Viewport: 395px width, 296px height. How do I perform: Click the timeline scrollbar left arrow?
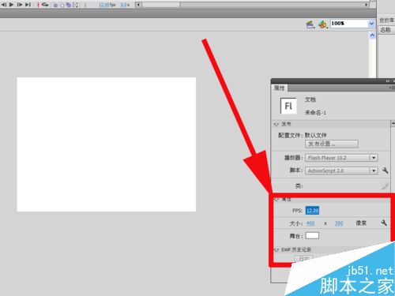tap(139, 5)
